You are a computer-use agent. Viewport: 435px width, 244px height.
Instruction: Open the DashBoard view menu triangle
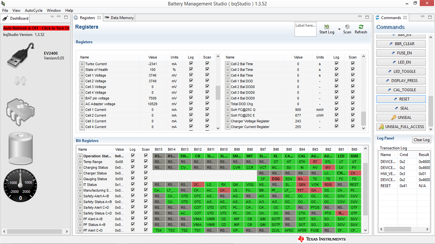tap(52, 17)
